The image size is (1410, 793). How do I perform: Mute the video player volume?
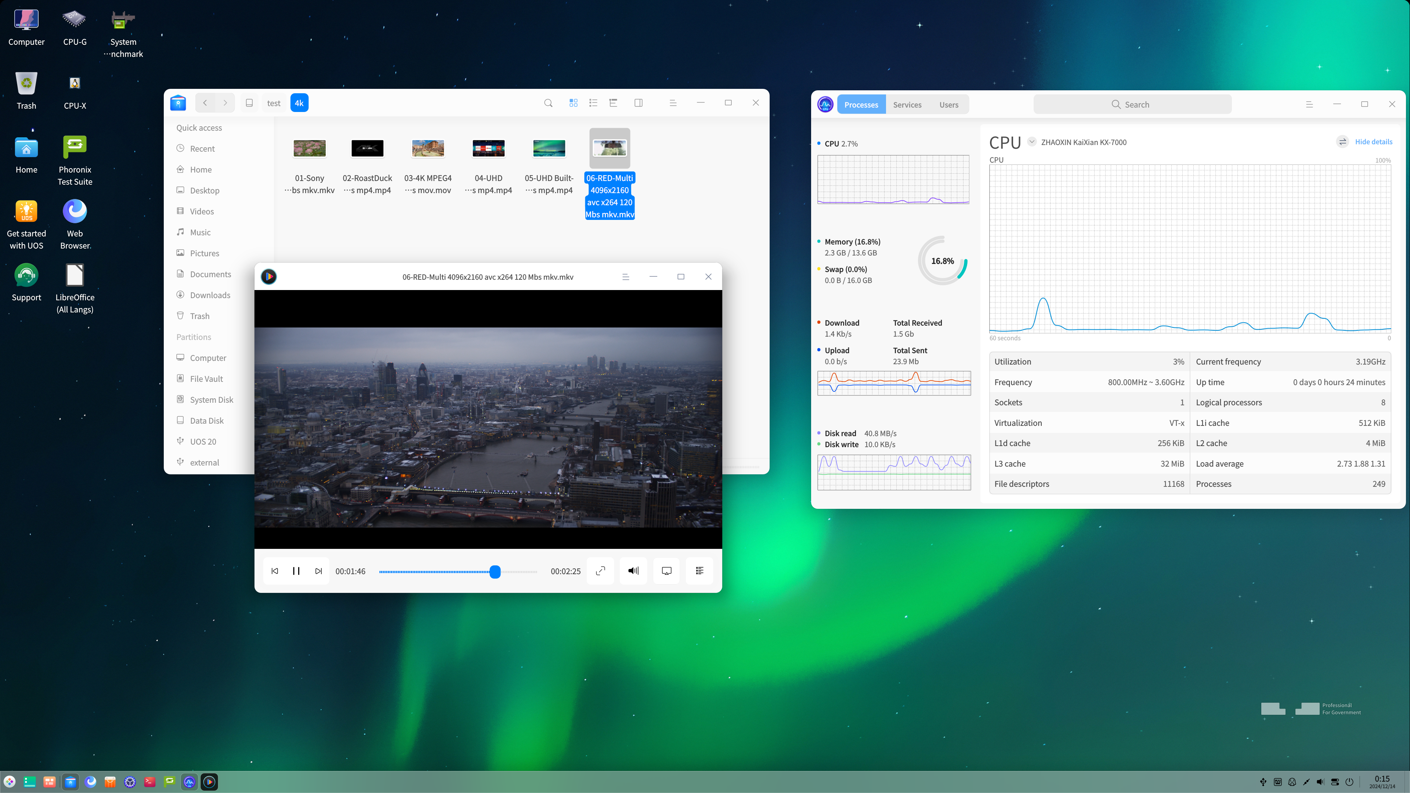(x=633, y=571)
